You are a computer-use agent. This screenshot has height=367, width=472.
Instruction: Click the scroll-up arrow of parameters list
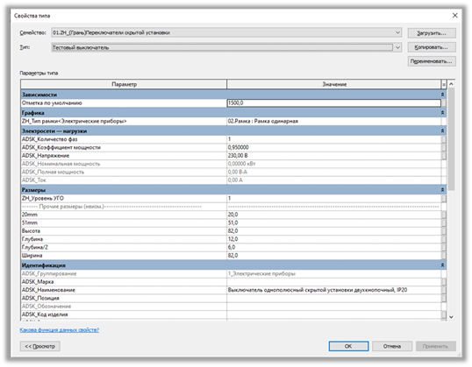[x=451, y=84]
